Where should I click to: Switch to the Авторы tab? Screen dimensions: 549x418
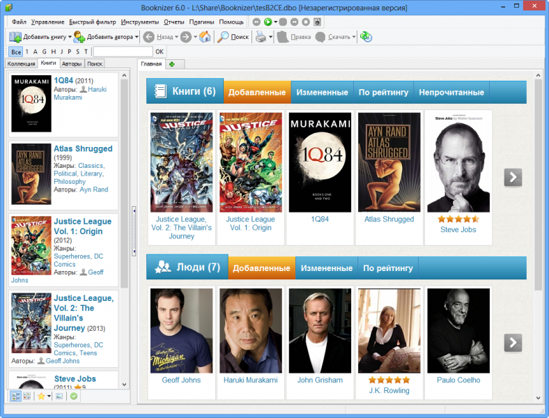[x=72, y=63]
